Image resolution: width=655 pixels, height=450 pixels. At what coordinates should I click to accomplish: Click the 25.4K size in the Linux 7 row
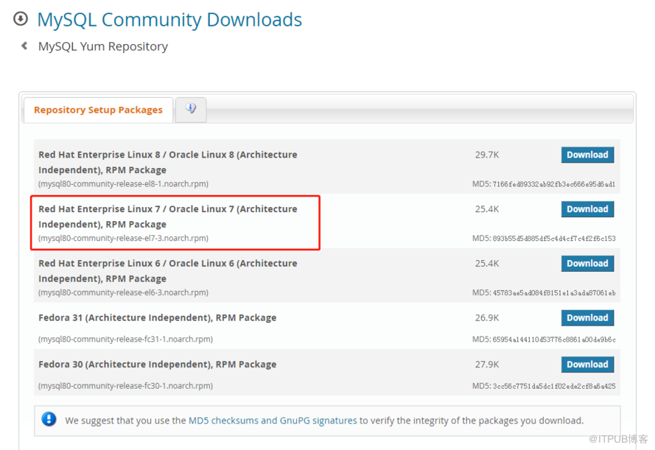click(487, 209)
